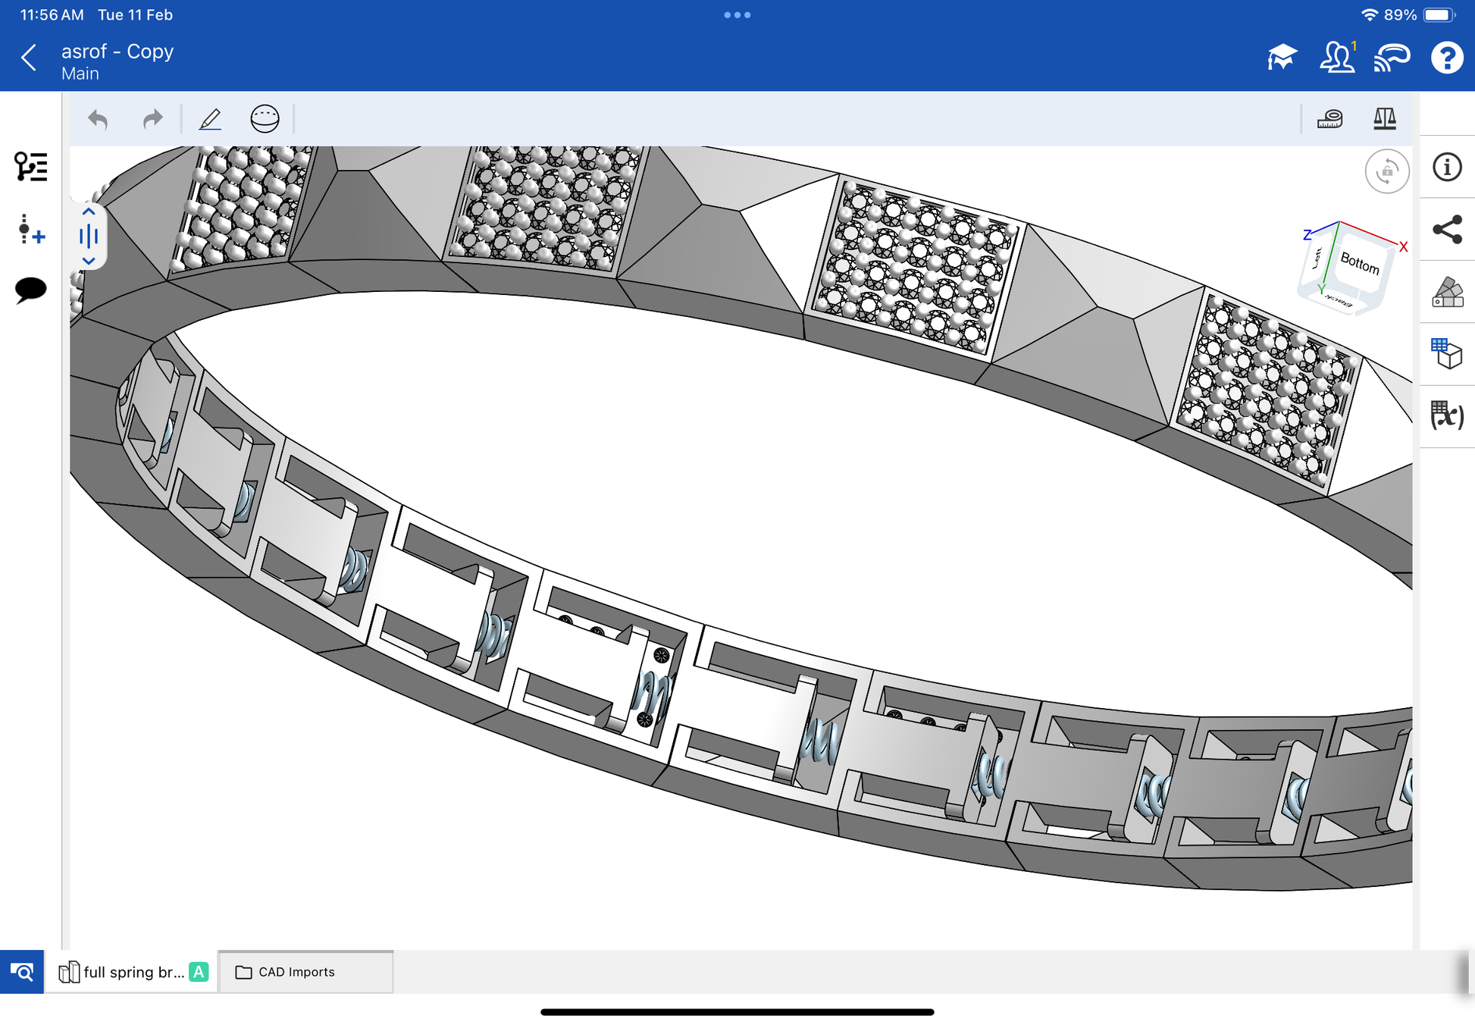
Task: Click the redo arrow icon
Action: 153,119
